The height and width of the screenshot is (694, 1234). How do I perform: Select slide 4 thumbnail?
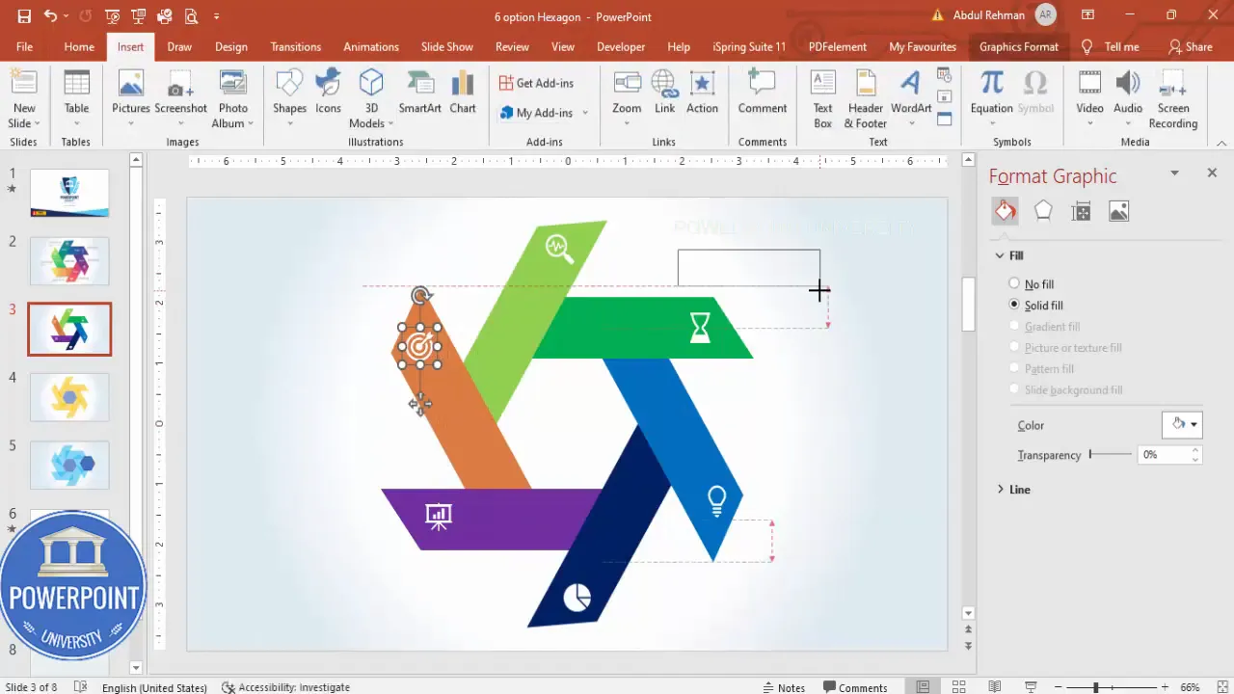[69, 397]
